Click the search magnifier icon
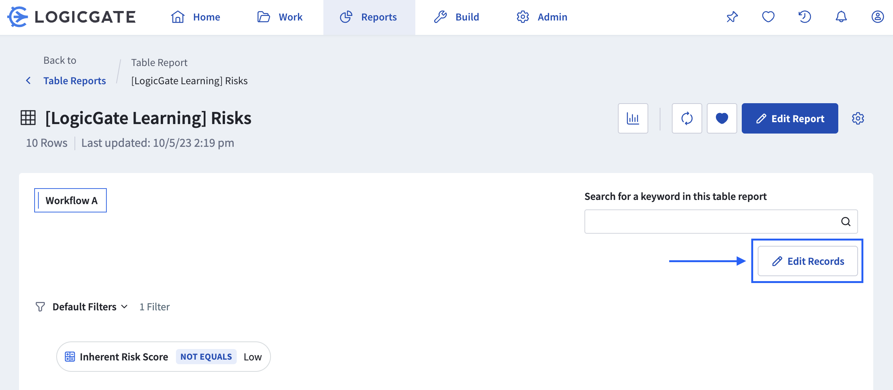The image size is (893, 390). (x=845, y=222)
